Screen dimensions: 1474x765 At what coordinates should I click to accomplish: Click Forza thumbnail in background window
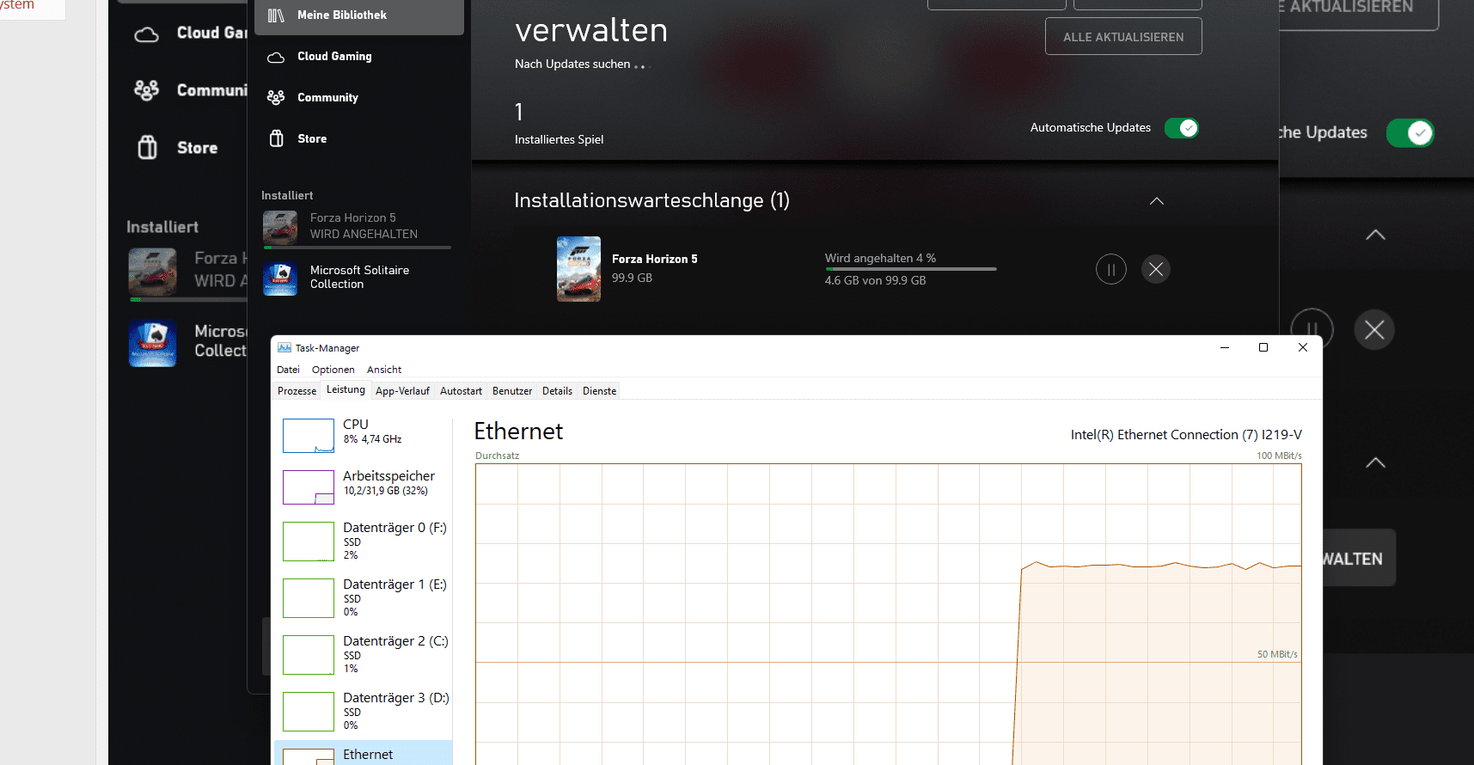pos(153,272)
